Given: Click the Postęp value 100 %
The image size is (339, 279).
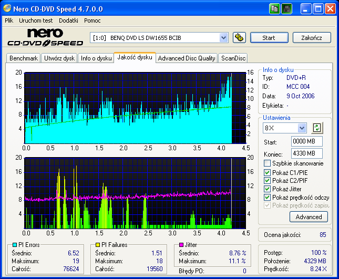Looking at the screenshot, I should point(319,253).
